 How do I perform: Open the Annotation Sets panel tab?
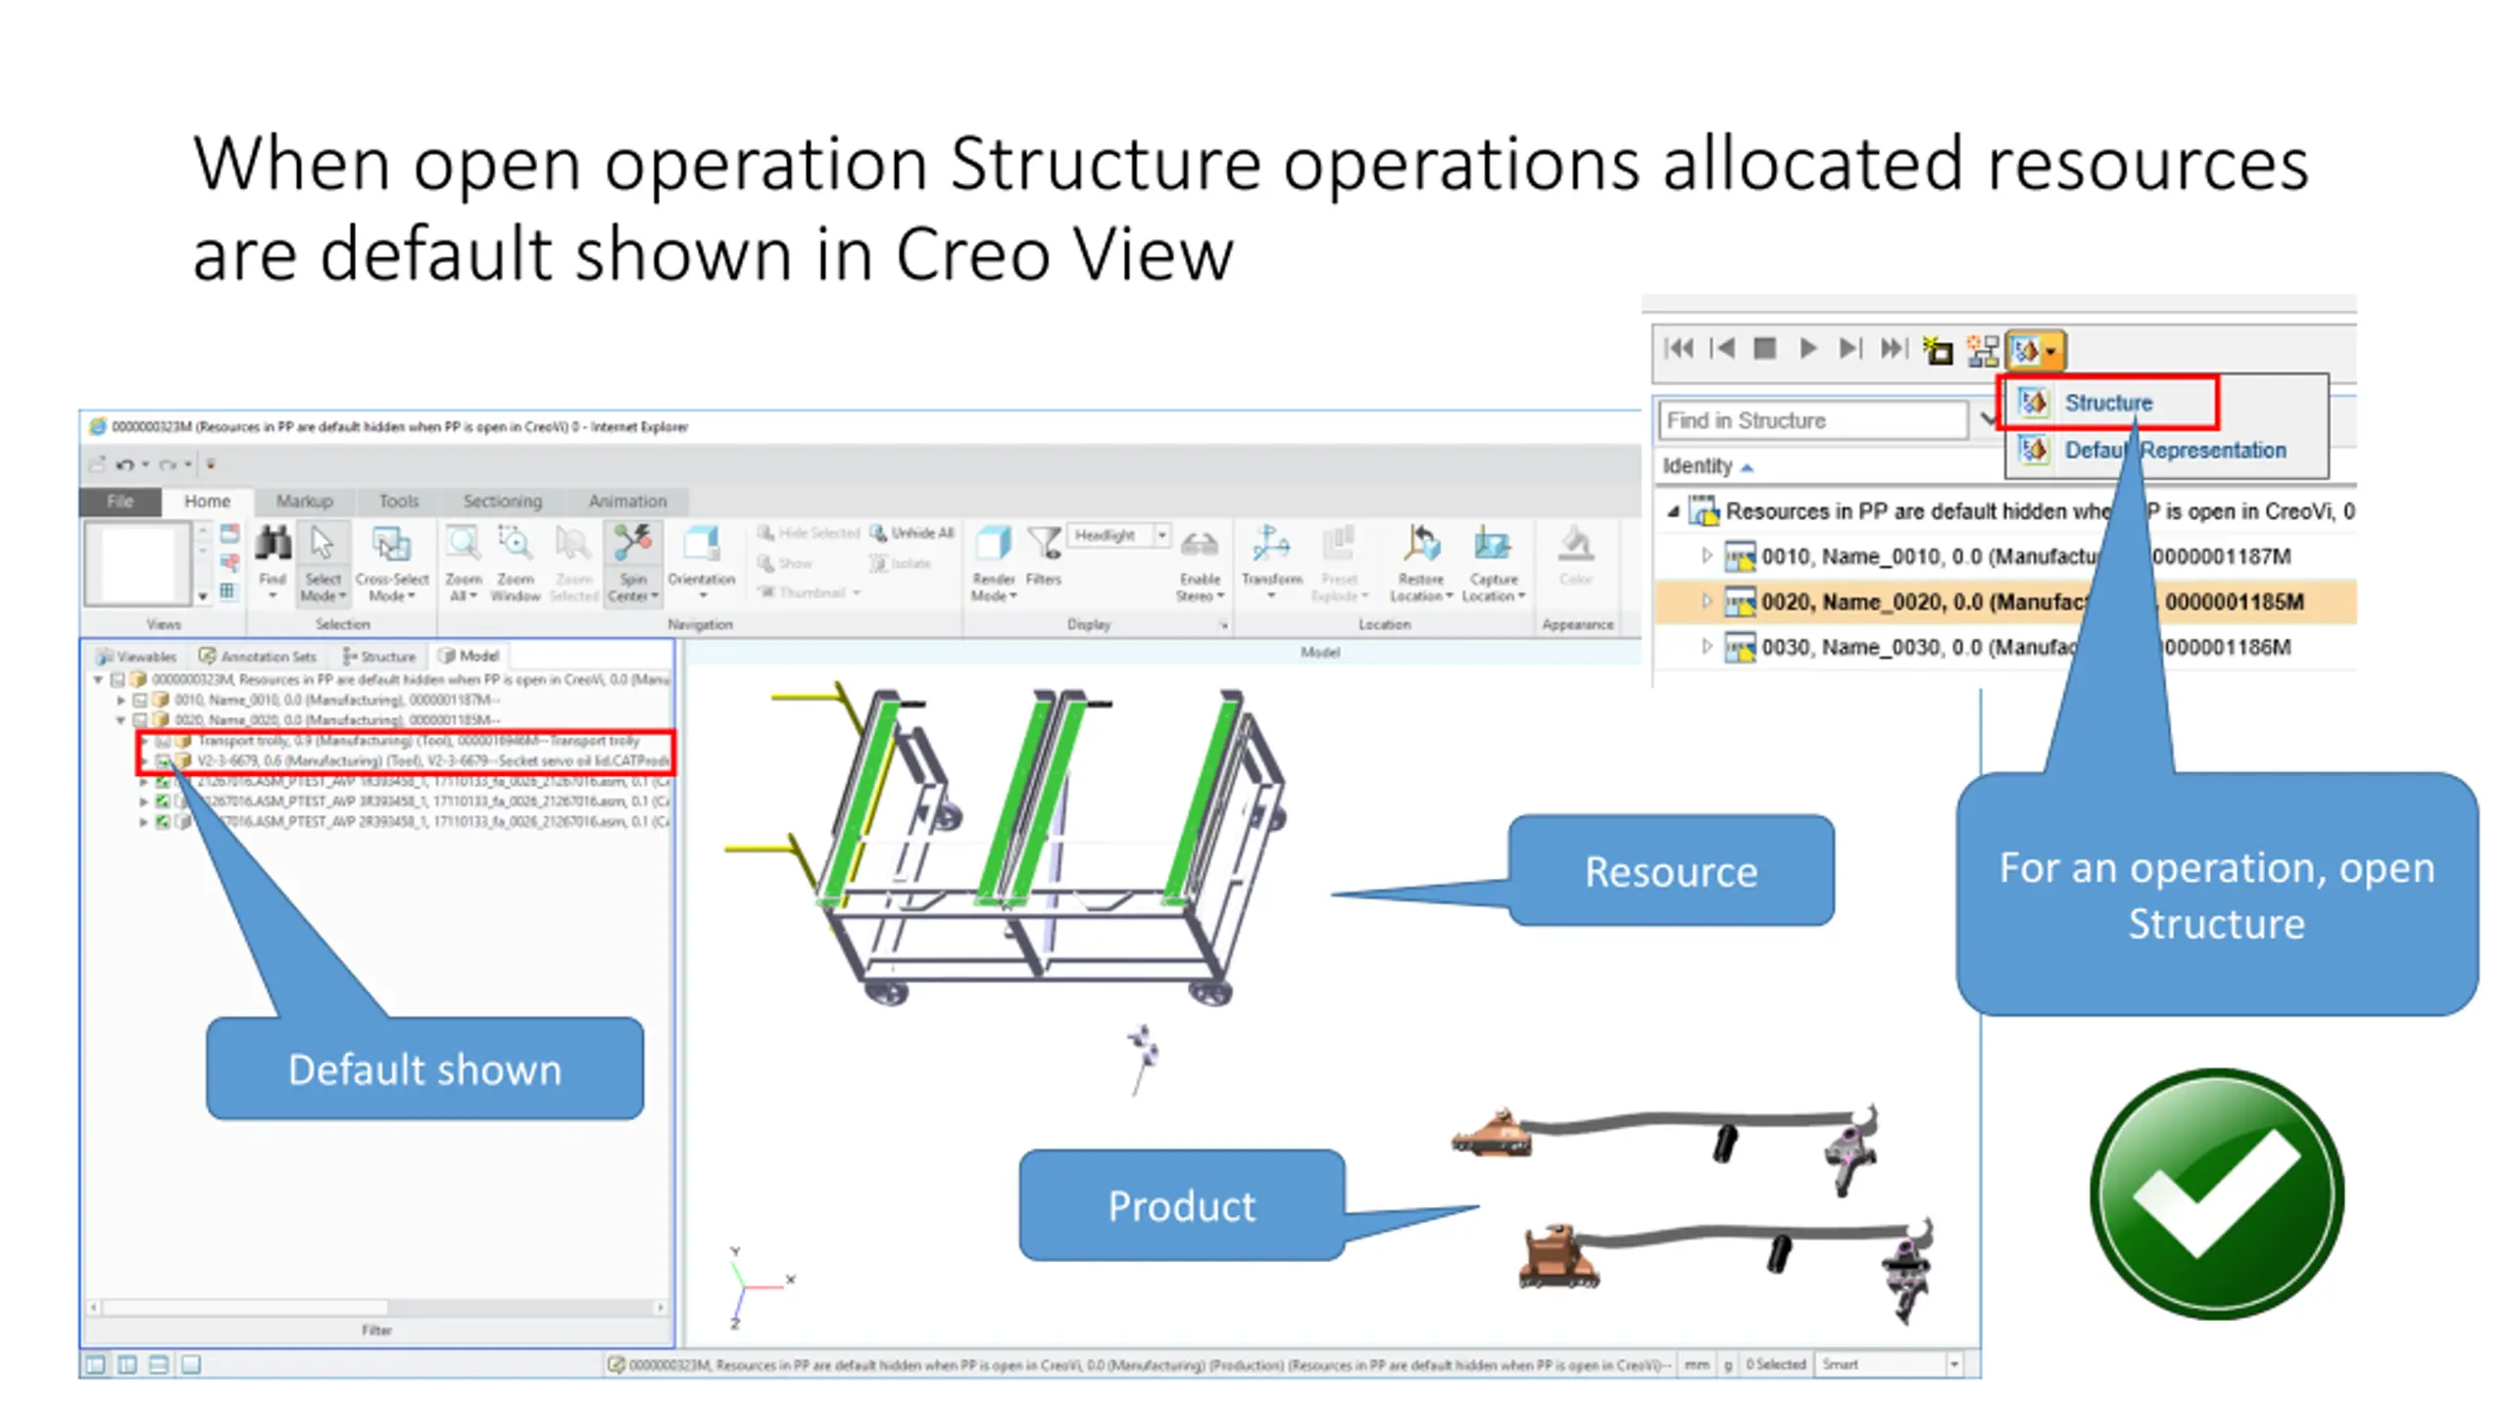tap(259, 656)
